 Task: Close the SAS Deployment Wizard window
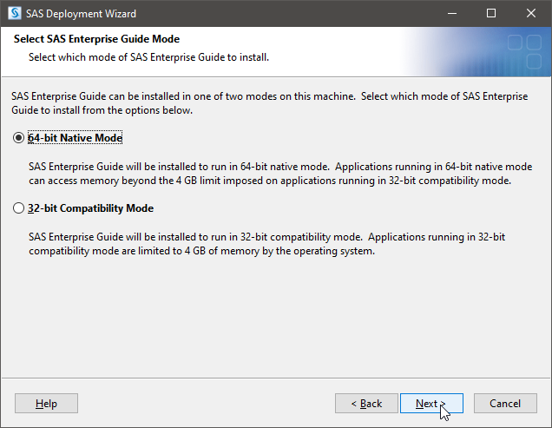531,13
